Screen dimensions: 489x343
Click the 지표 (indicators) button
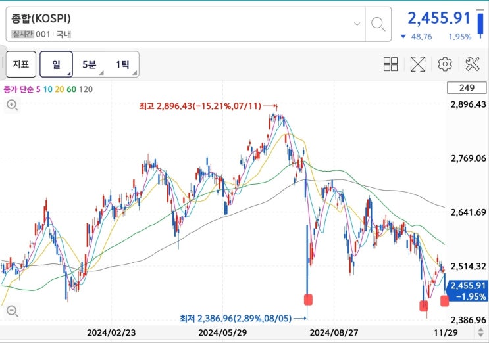21,64
